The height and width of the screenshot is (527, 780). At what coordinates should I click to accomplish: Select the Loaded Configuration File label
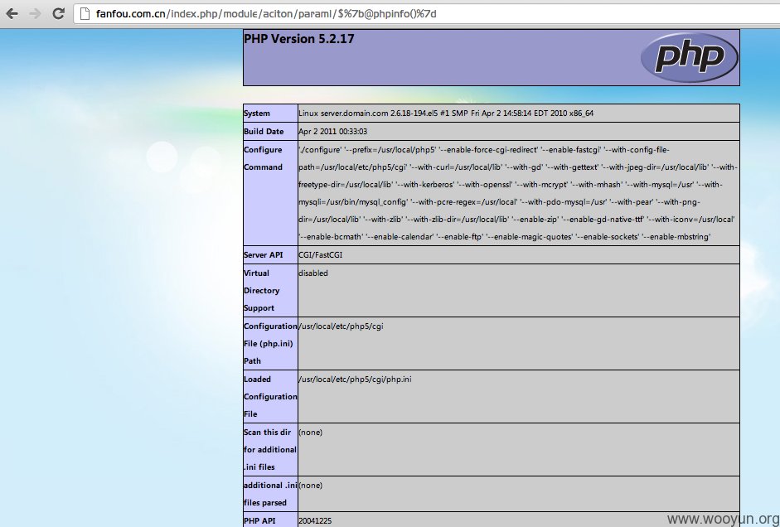tap(270, 396)
